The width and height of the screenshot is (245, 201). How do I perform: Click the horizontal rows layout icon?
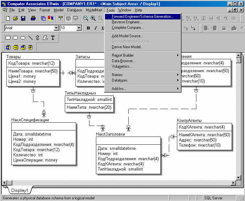(x=211, y=18)
